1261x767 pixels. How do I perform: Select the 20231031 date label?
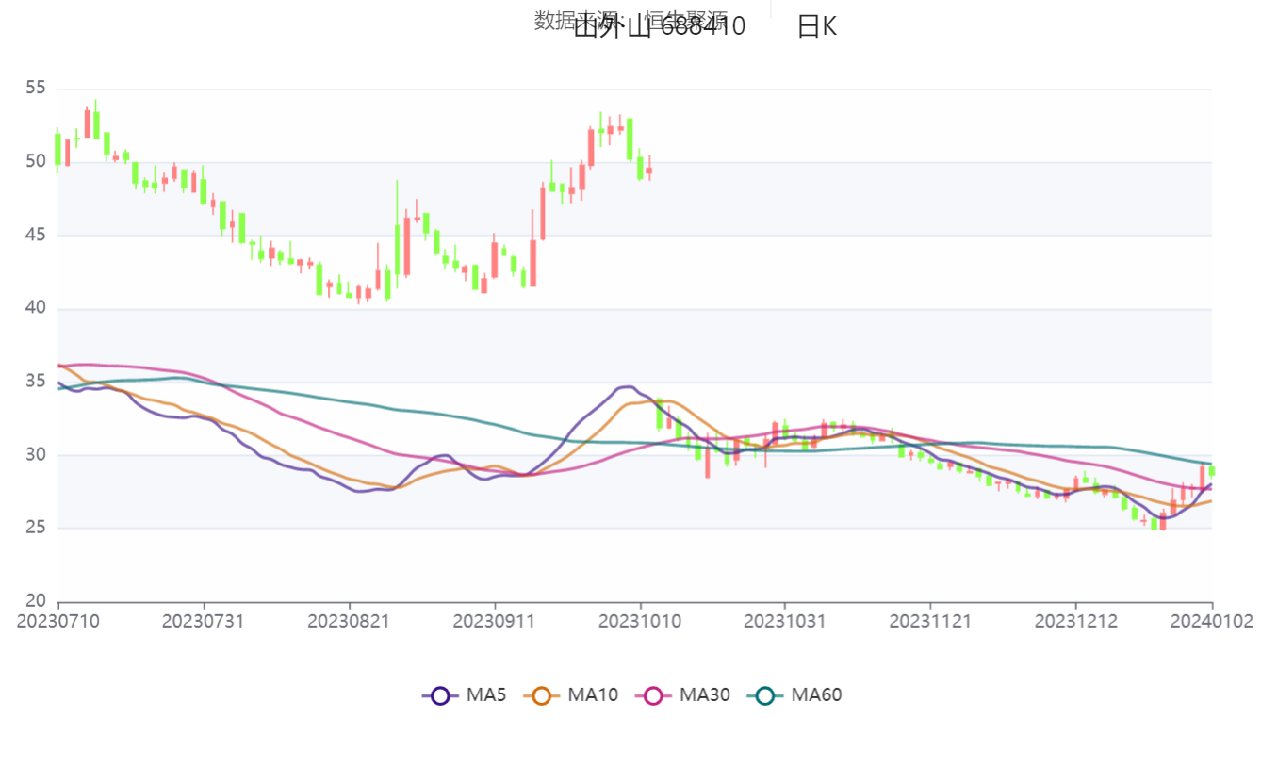point(785,622)
